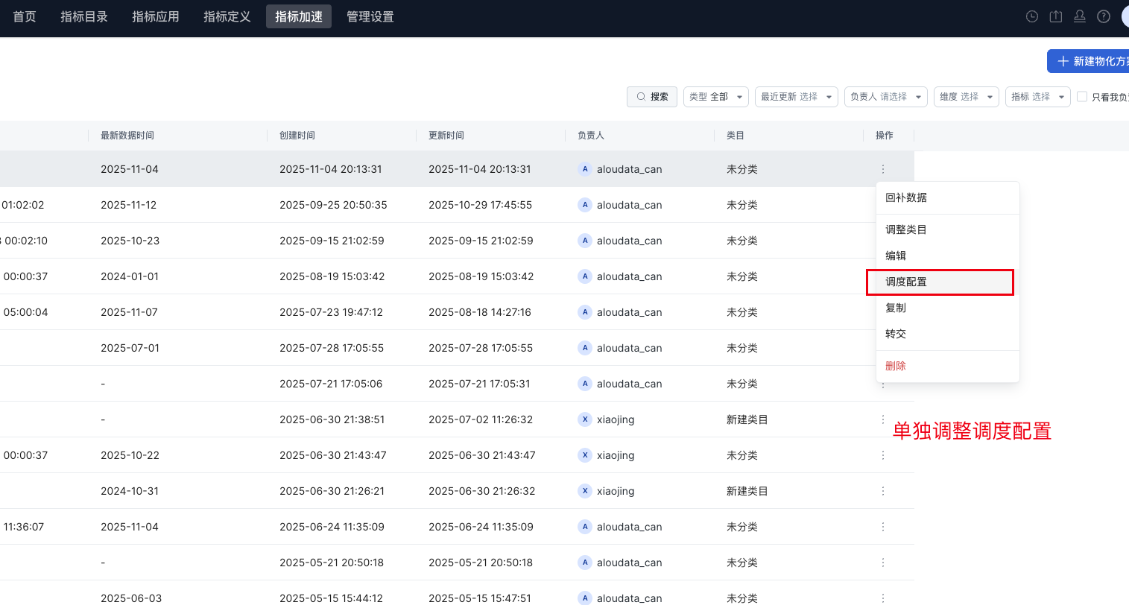Click the export/upload icon in top bar
The width and height of the screenshot is (1129, 605).
[x=1056, y=16]
